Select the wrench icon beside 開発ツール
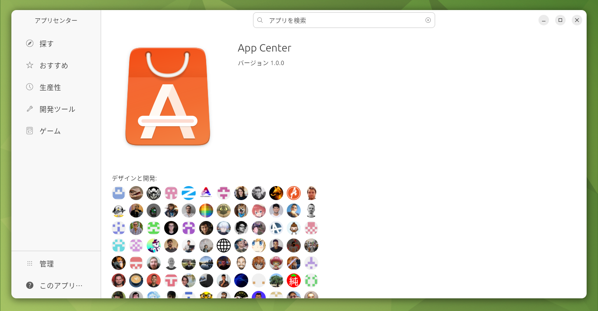 [29, 109]
